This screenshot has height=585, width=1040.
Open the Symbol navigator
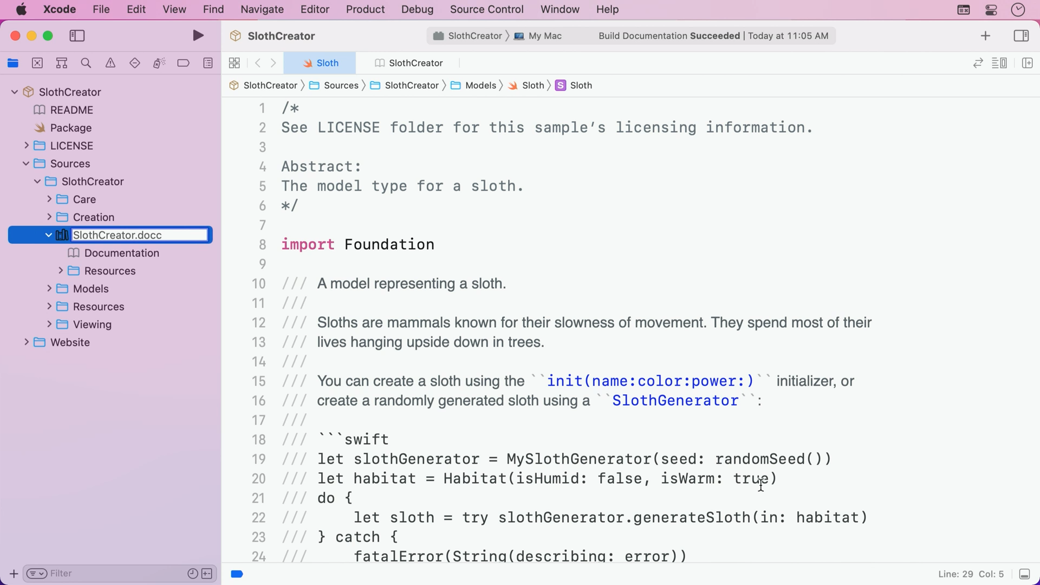pyautogui.click(x=62, y=63)
